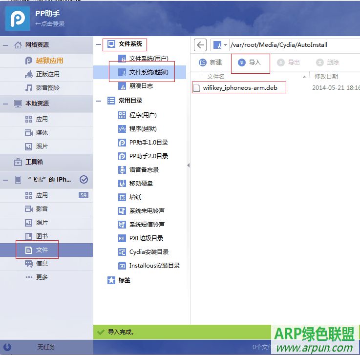Click the download tasks icon at bottom left
Image resolution: width=360 pixels, height=355 pixels.
(x=7, y=347)
